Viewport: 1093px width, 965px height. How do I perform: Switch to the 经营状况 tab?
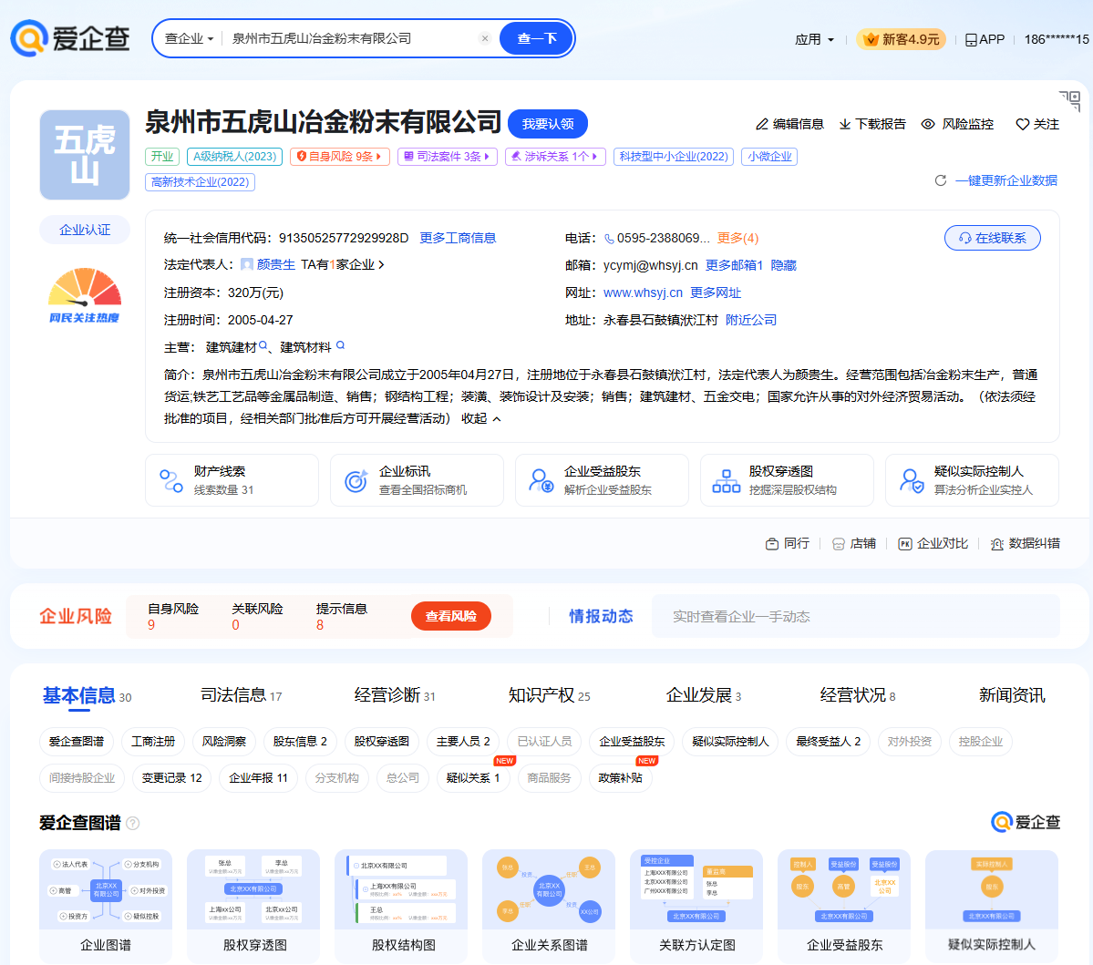point(858,695)
